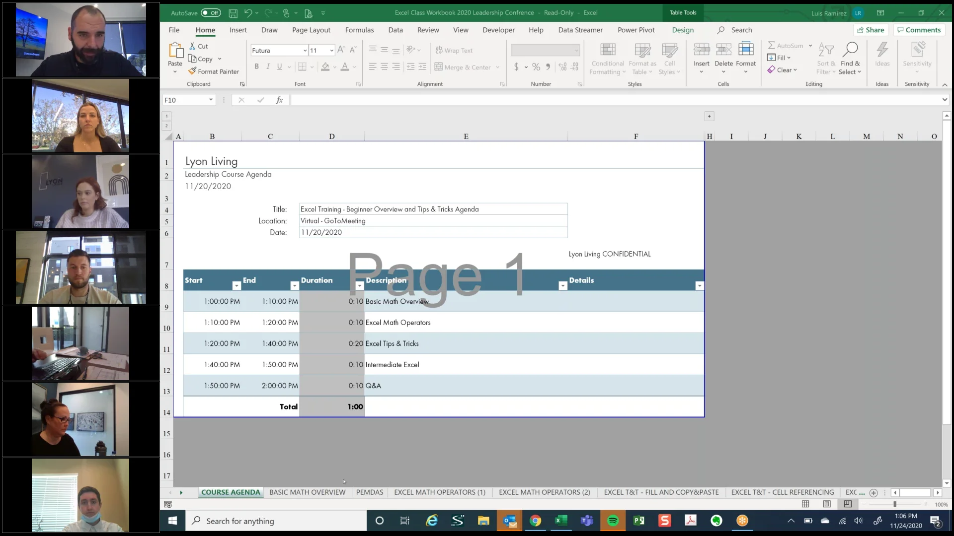Open the End column filter dropdown

coord(295,285)
